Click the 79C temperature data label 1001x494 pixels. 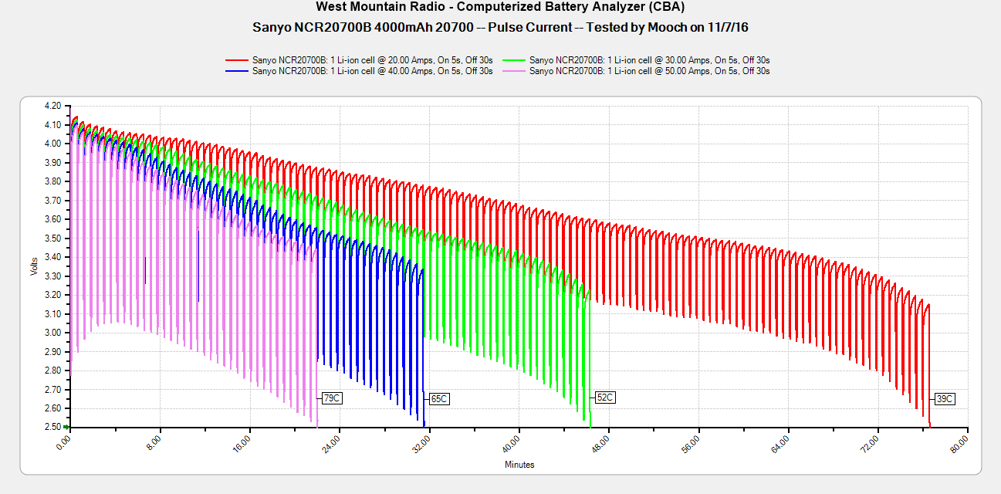332,398
